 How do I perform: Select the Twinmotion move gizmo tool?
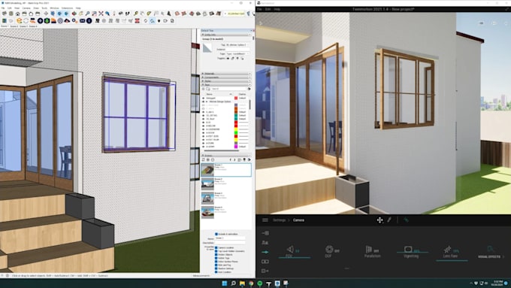coord(380,220)
